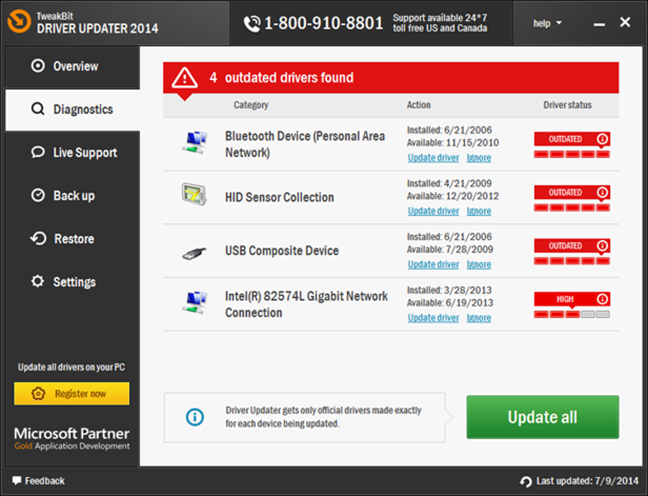Click the green Update all button

click(543, 417)
